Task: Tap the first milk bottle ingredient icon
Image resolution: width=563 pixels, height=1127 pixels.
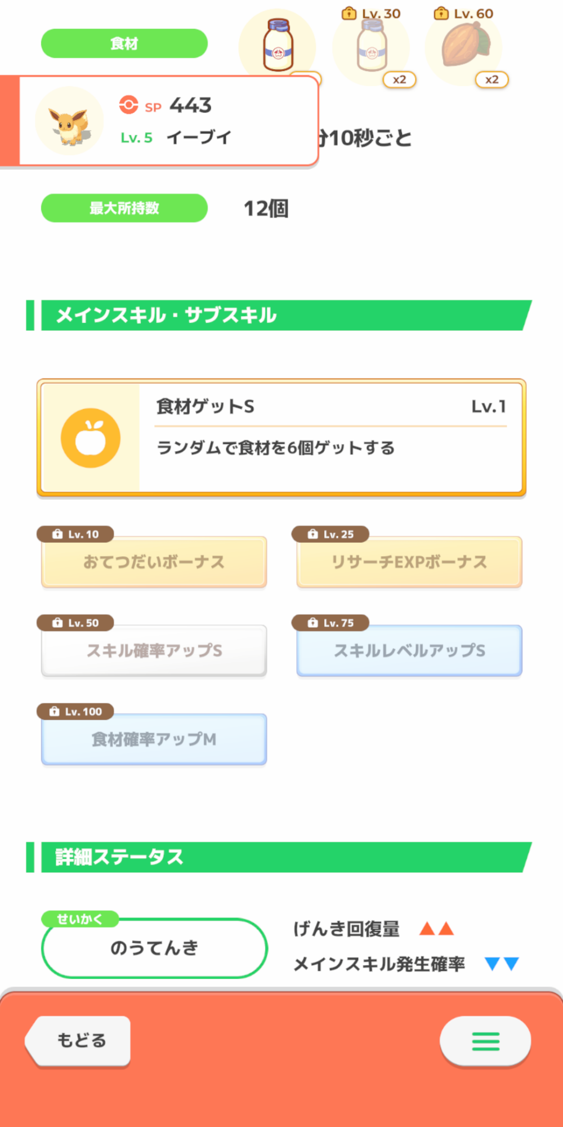Action: pyautogui.click(x=278, y=45)
